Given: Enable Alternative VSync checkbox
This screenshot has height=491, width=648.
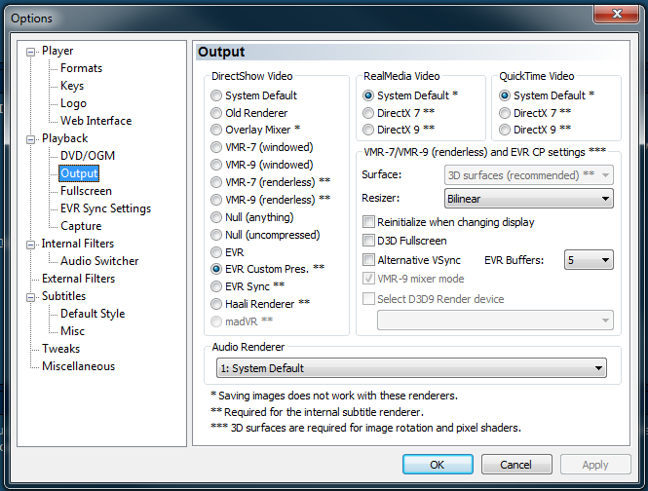Looking at the screenshot, I should (368, 260).
